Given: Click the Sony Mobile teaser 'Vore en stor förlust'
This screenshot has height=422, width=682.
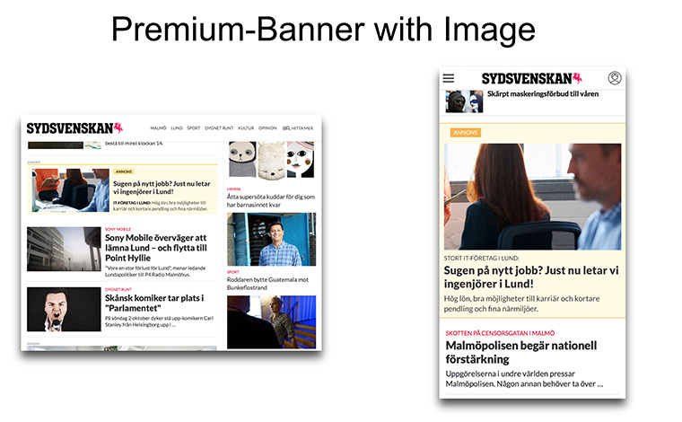Looking at the screenshot, I should click(155, 271).
